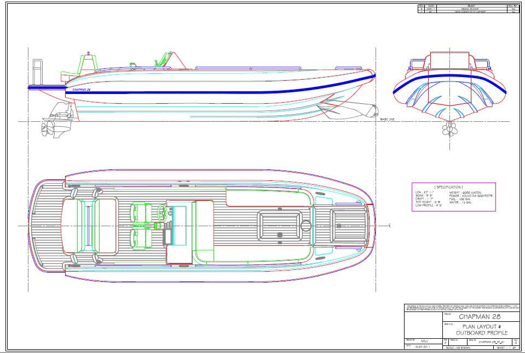Select the swim platform ladder at stern profile

click(38, 71)
